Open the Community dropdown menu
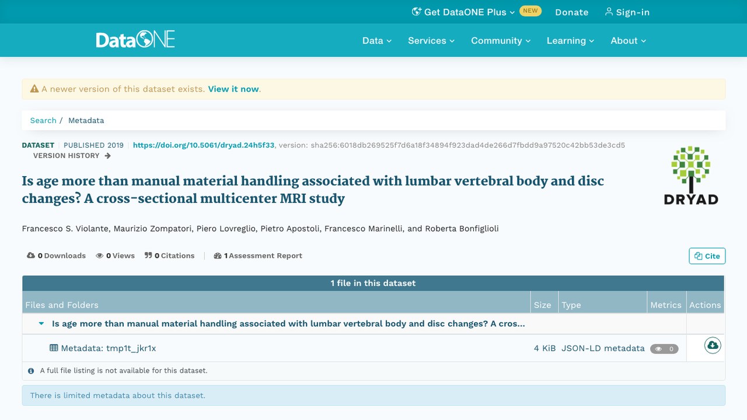747x420 pixels. [501, 40]
